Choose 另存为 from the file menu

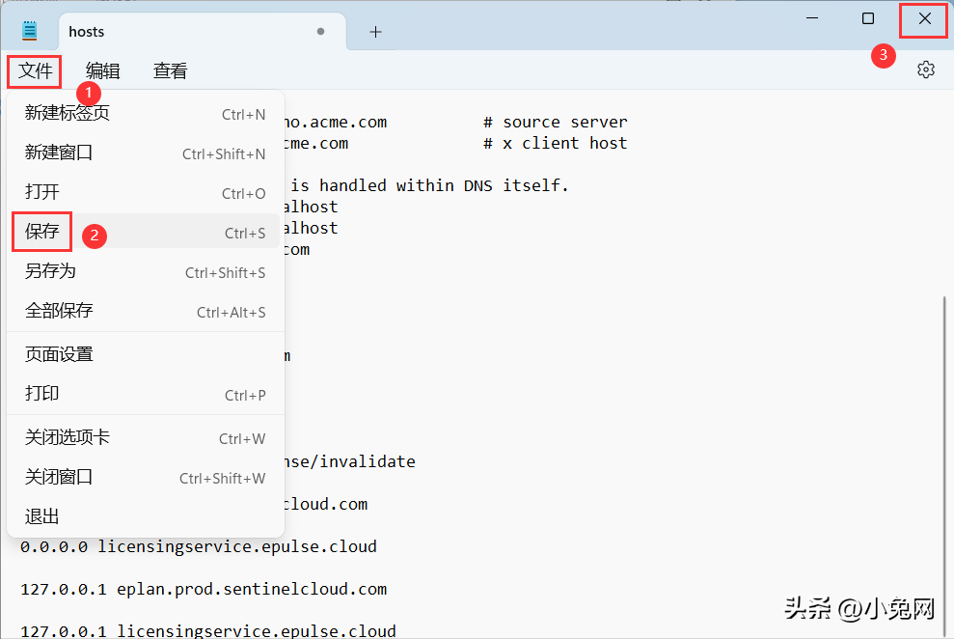[50, 271]
